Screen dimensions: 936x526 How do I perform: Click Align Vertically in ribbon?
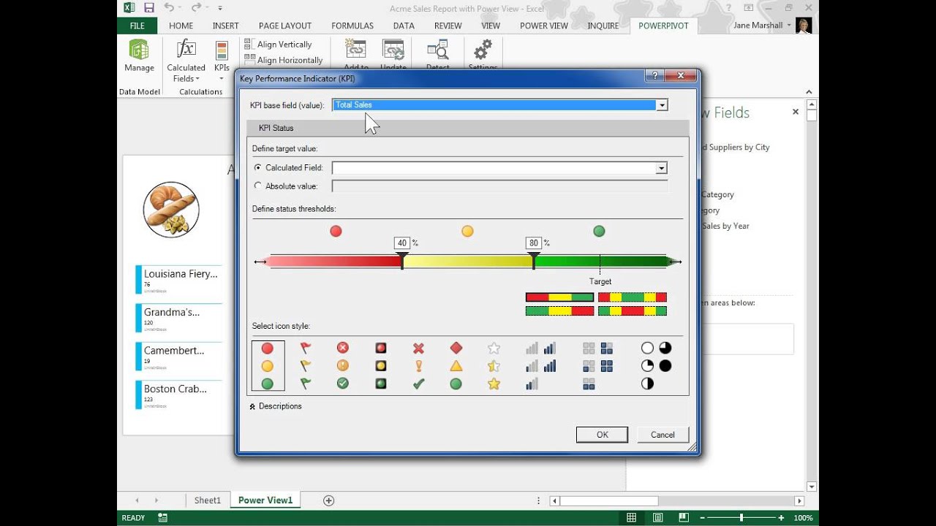tap(278, 45)
